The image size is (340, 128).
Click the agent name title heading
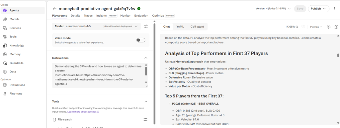tap(97, 9)
